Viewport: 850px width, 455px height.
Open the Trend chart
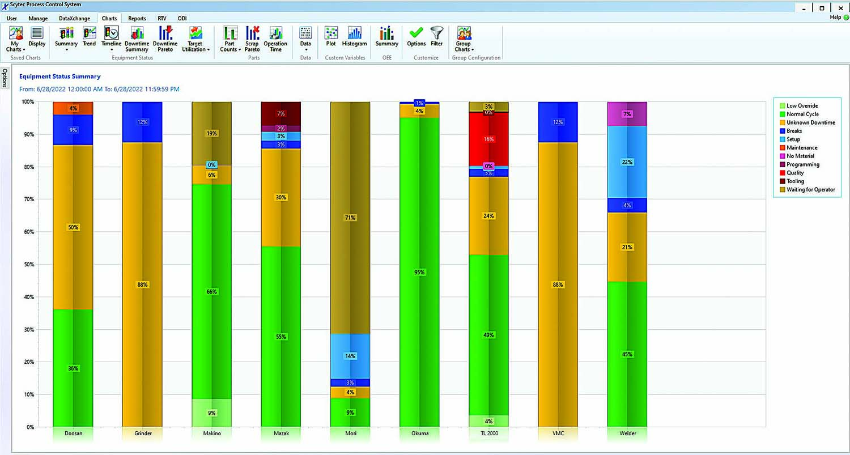89,37
